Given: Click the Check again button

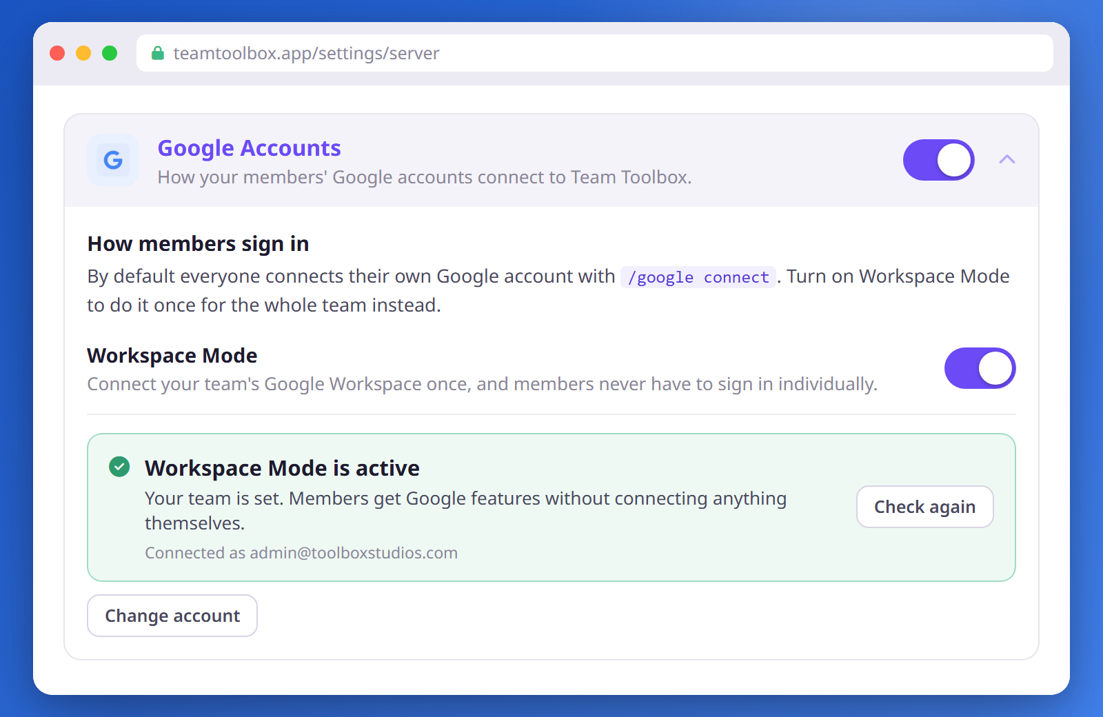Looking at the screenshot, I should 924,507.
